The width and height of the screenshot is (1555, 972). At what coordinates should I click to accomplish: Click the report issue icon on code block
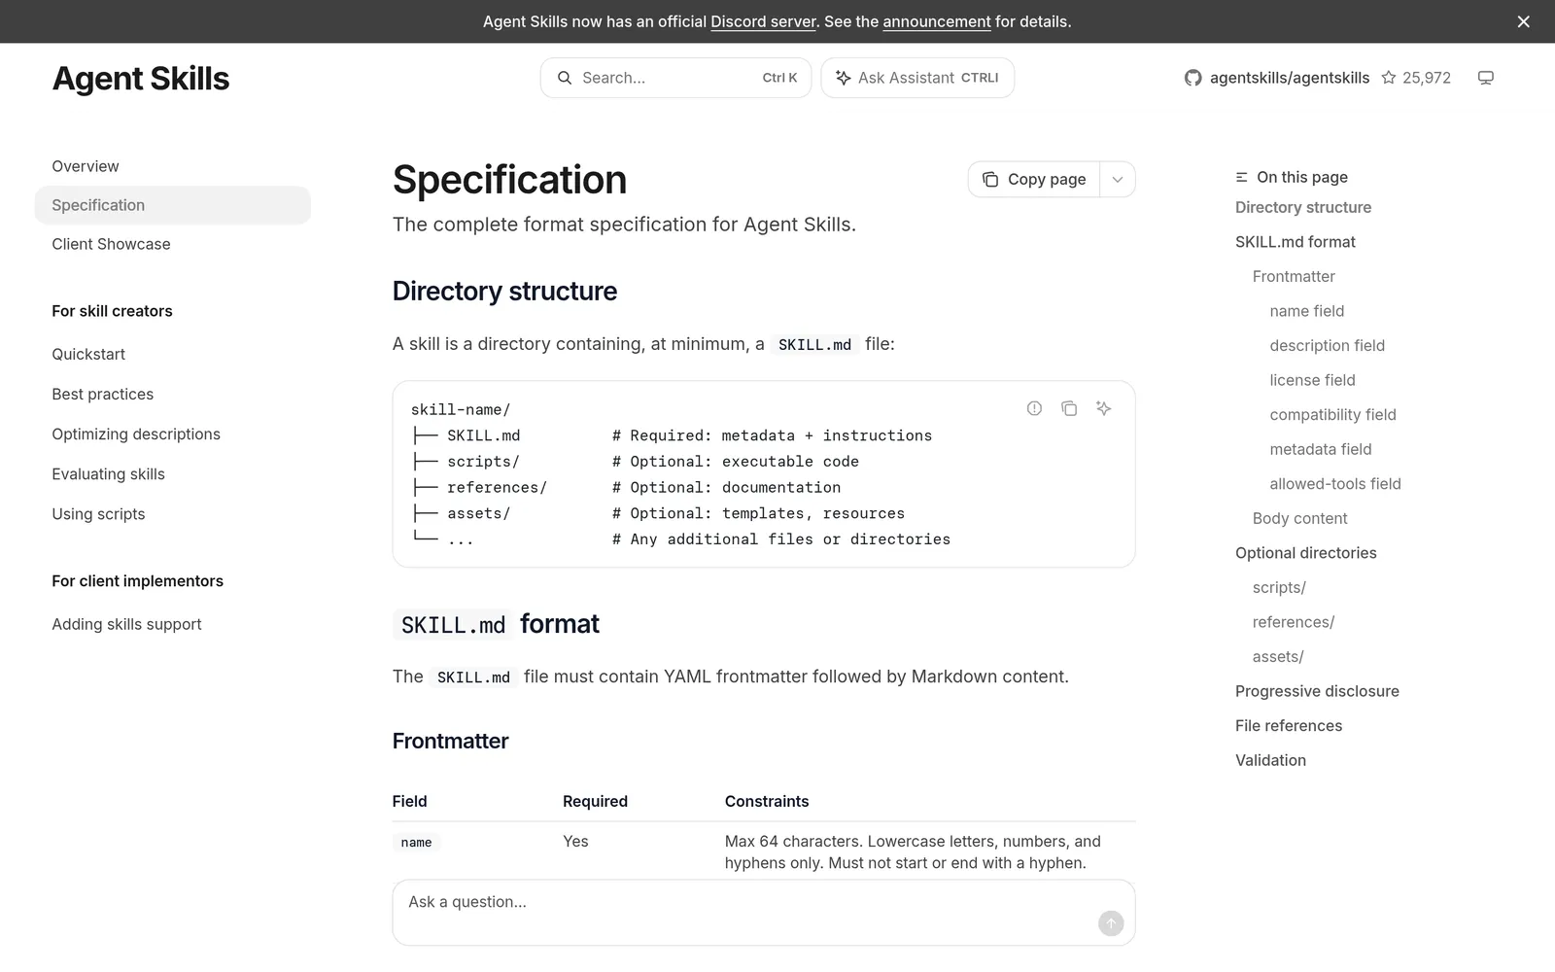click(x=1034, y=408)
